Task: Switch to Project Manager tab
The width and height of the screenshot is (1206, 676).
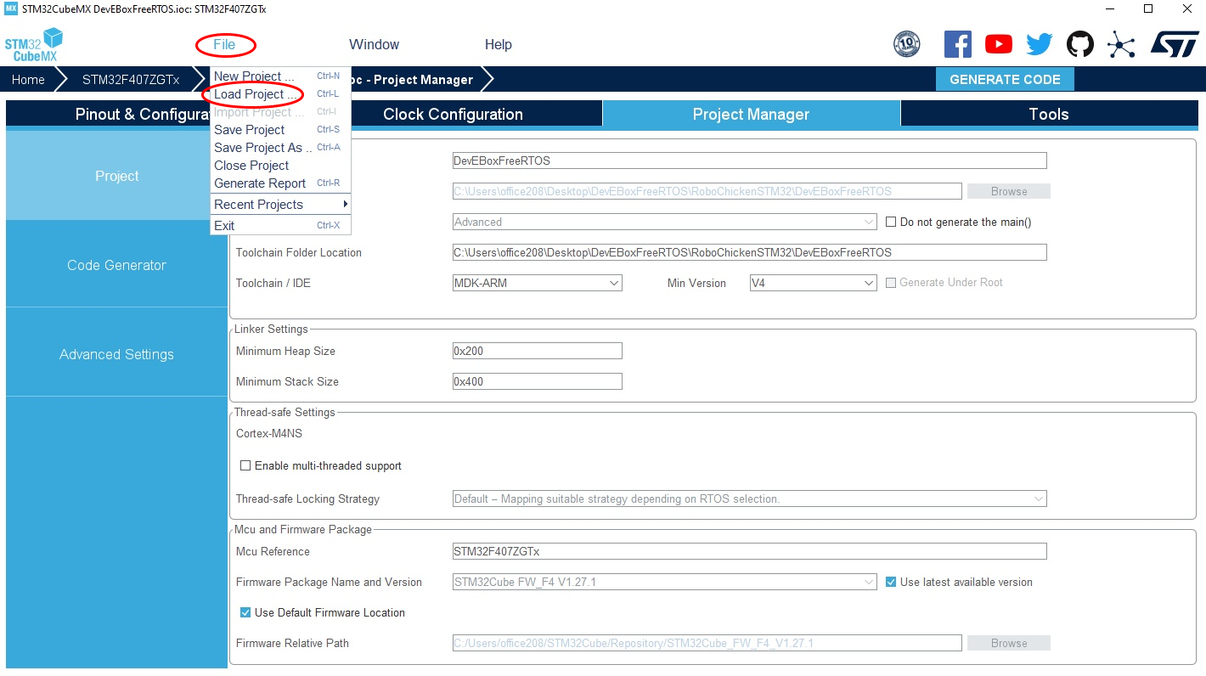Action: pyautogui.click(x=751, y=114)
